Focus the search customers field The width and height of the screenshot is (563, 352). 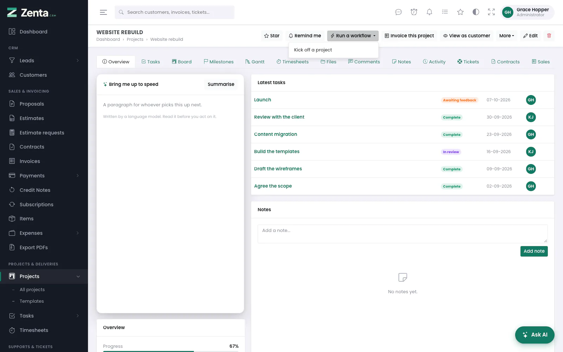tap(175, 12)
